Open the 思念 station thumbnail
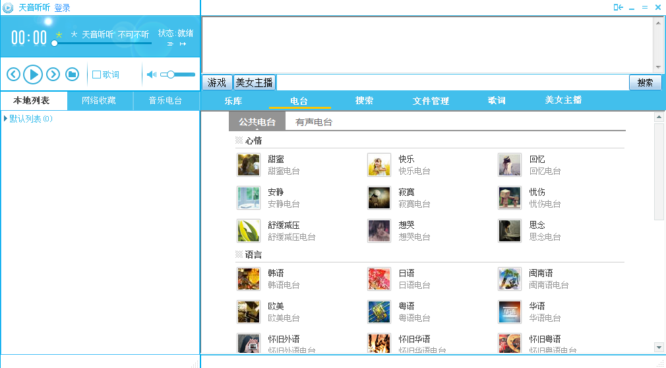Image resolution: width=666 pixels, height=368 pixels. 510,231
